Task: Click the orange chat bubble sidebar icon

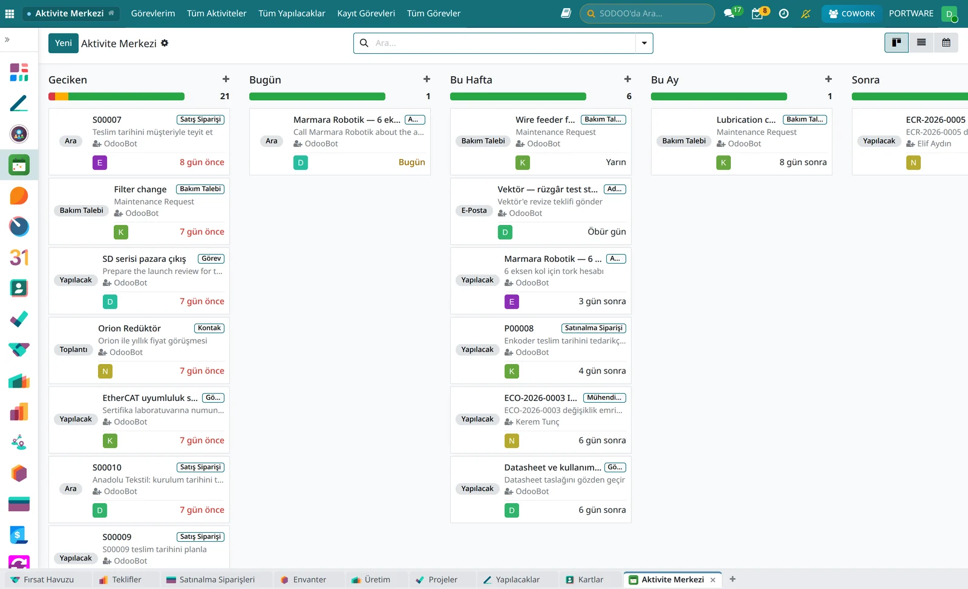Action: click(19, 196)
